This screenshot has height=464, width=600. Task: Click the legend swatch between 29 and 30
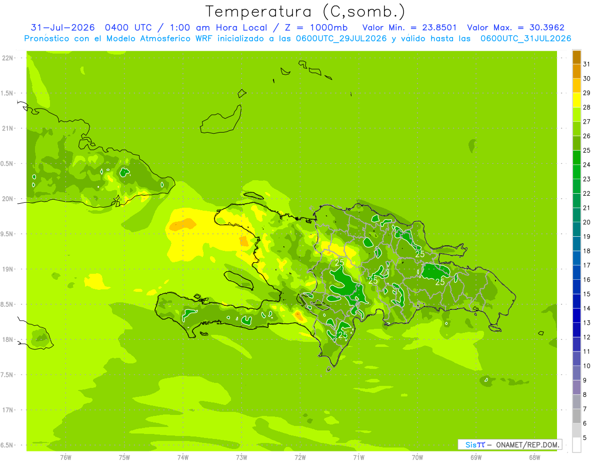576,86
